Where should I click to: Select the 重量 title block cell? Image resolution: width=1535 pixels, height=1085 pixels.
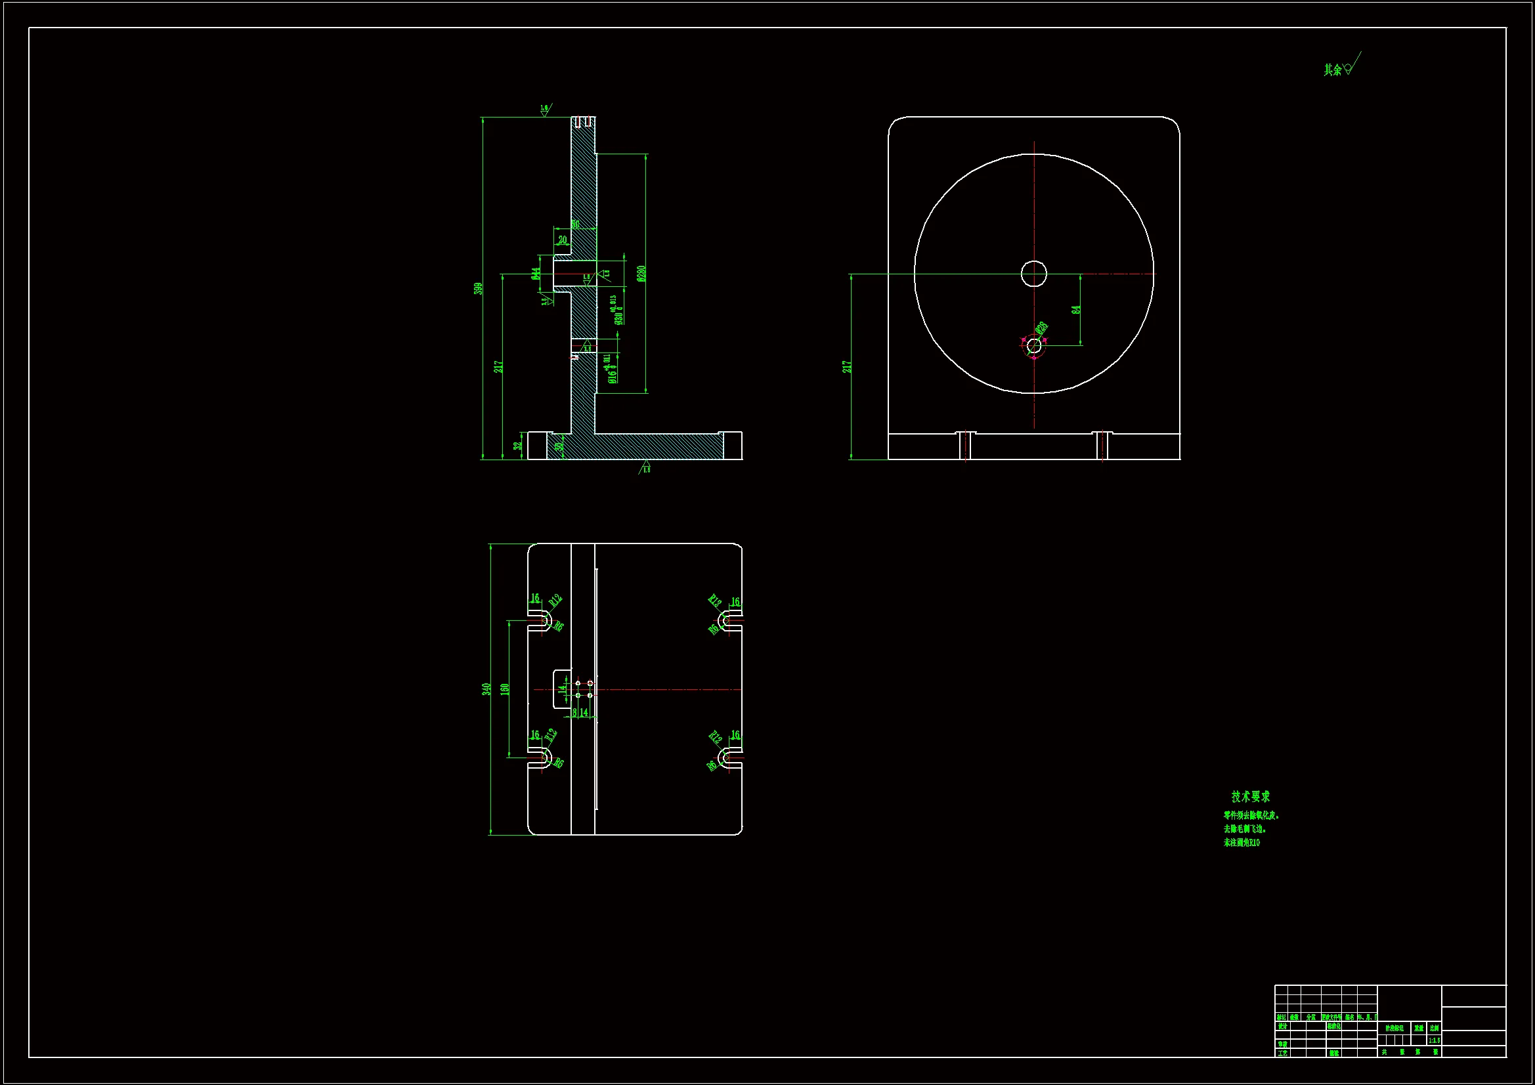[x=1419, y=1028]
